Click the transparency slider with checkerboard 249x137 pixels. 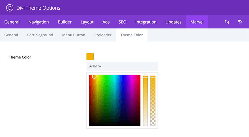pyautogui.click(x=153, y=100)
